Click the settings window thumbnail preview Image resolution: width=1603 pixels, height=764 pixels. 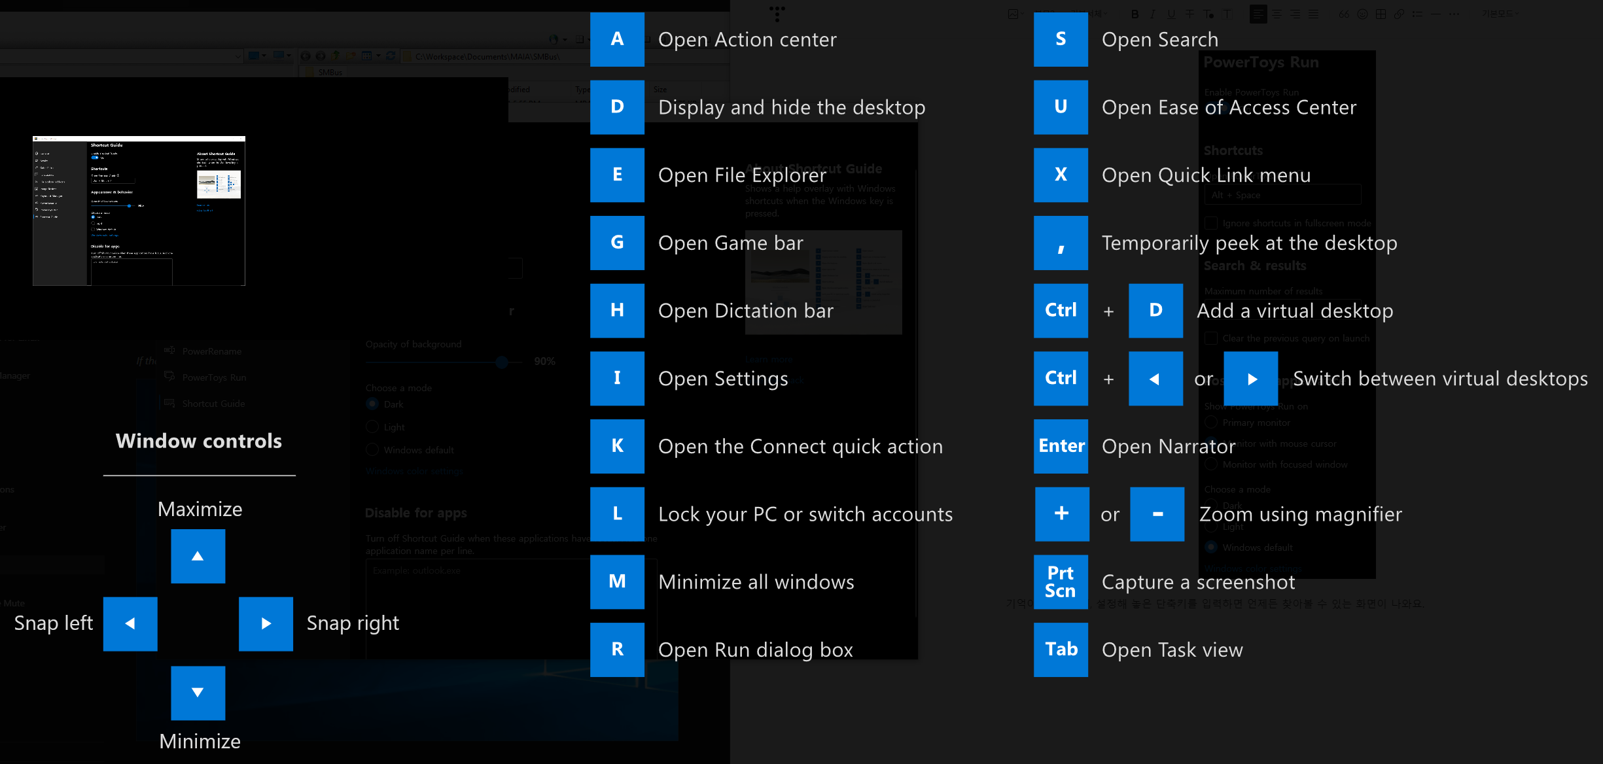[x=139, y=211]
